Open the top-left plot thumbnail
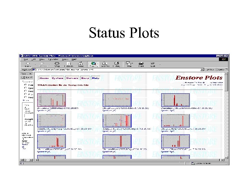Viewport: 248px width, 186px height. (x=51, y=100)
